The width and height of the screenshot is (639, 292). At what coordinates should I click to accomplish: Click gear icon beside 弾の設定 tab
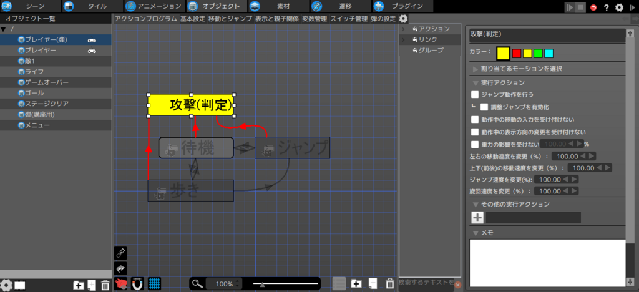click(403, 18)
